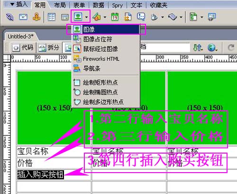Click the Comment speech bubble icon

tap(141, 17)
